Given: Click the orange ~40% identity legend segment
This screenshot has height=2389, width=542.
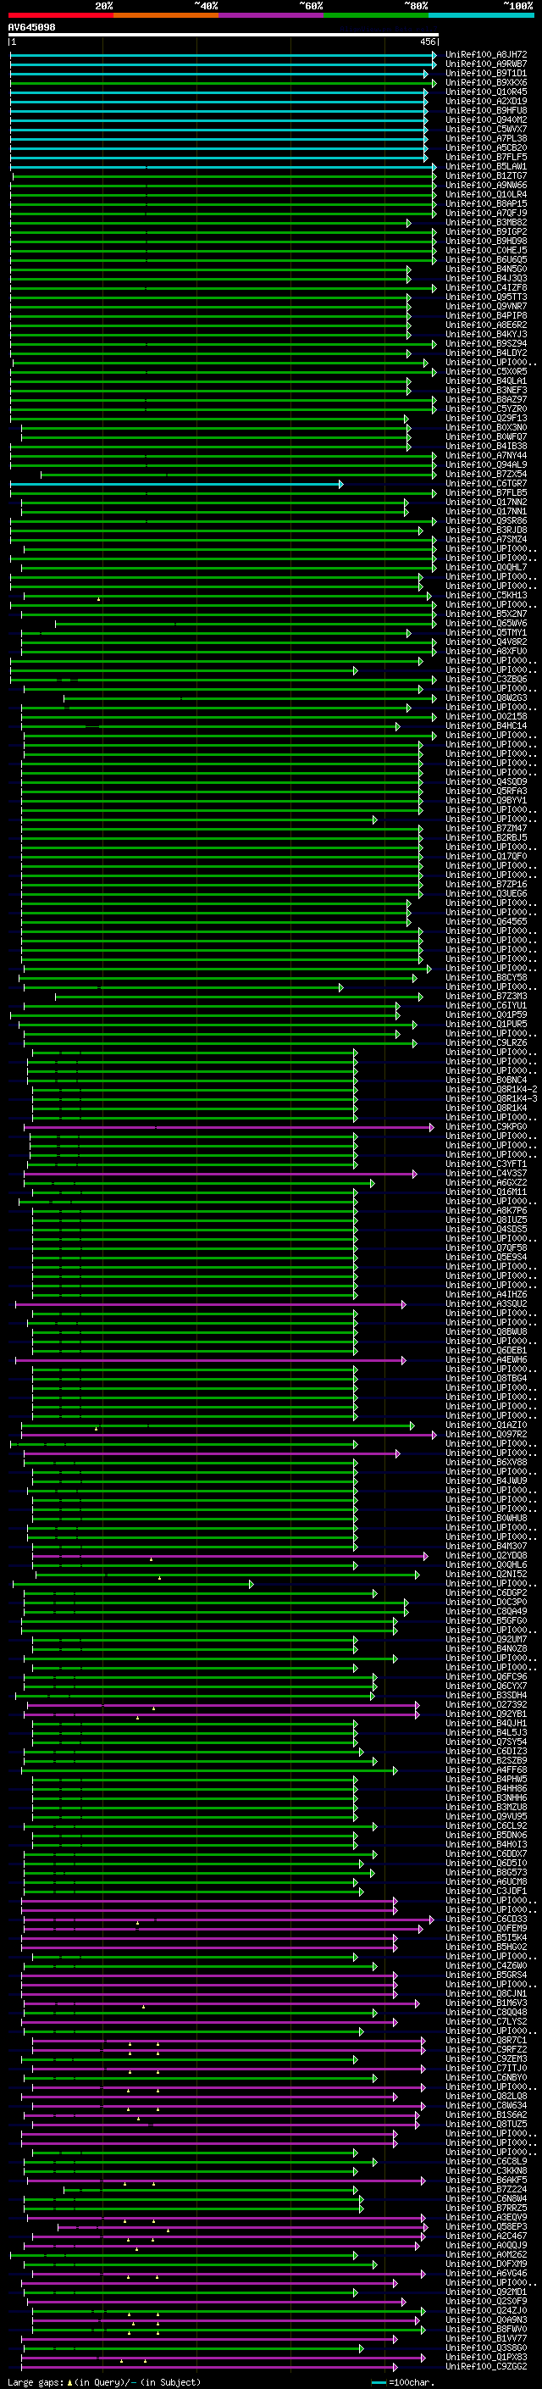Looking at the screenshot, I should tap(166, 15).
